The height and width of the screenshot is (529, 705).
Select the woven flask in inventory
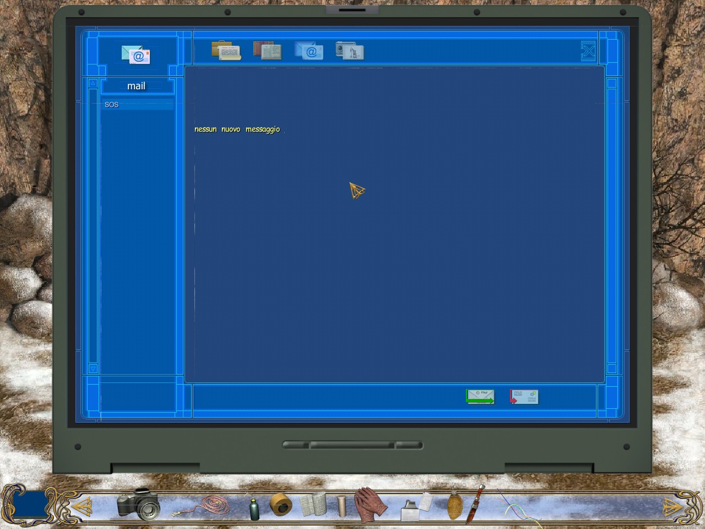[454, 505]
